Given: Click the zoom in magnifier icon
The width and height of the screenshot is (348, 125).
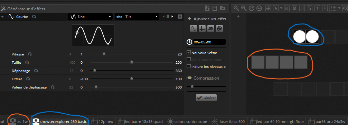Looking at the screenshot, I should (244, 8).
